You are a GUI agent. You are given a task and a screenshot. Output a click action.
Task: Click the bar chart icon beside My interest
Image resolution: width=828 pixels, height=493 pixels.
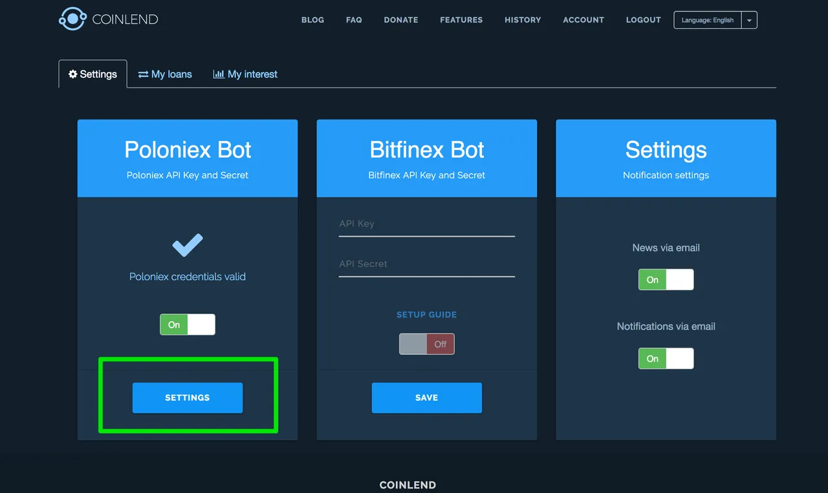coord(219,74)
